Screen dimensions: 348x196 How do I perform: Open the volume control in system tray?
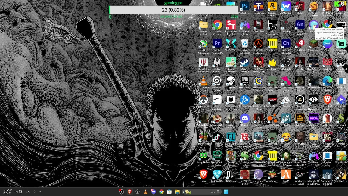[x=16, y=192]
